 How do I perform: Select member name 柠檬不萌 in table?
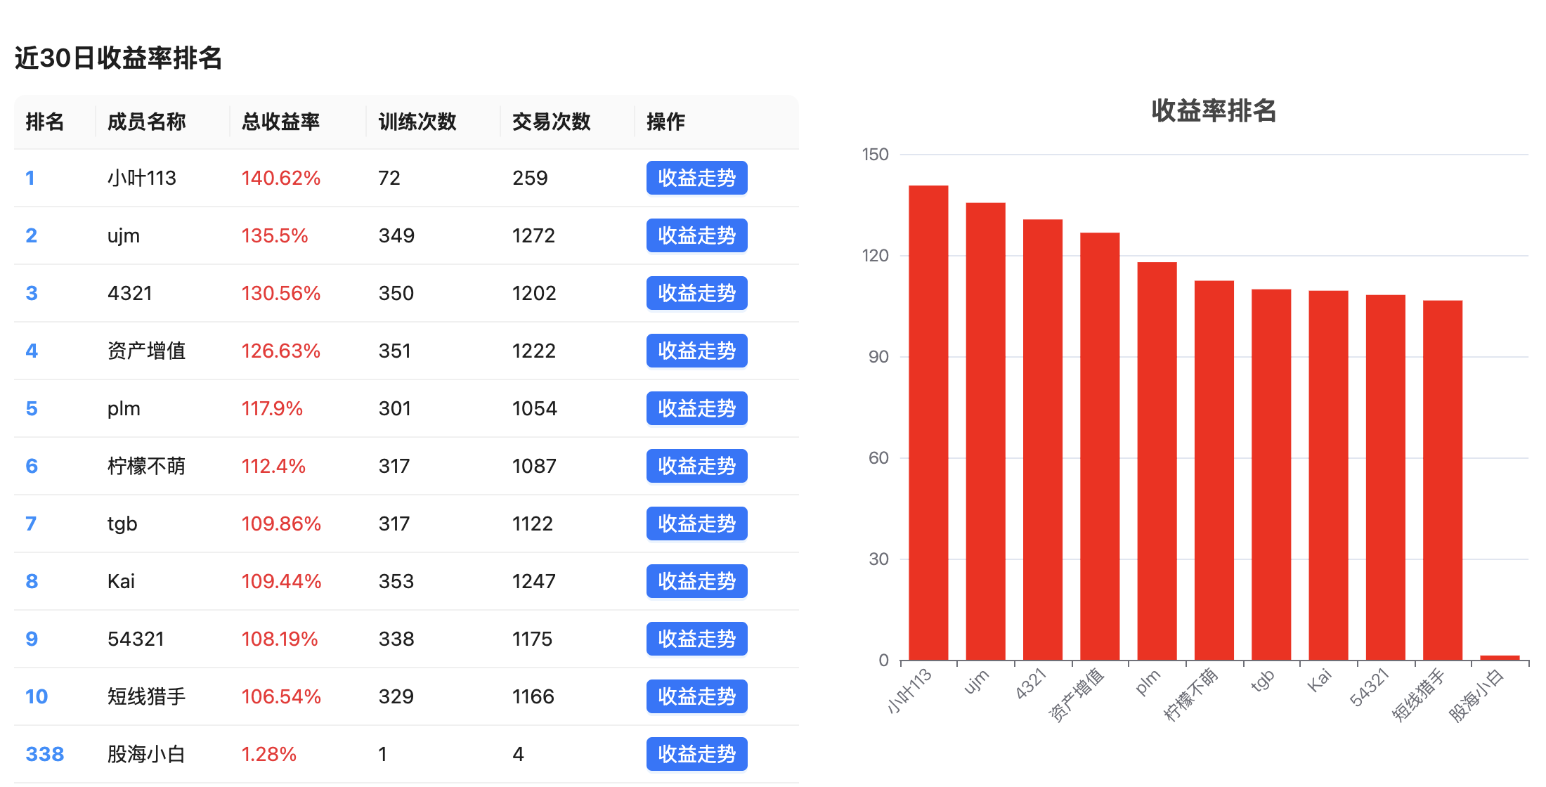point(146,466)
